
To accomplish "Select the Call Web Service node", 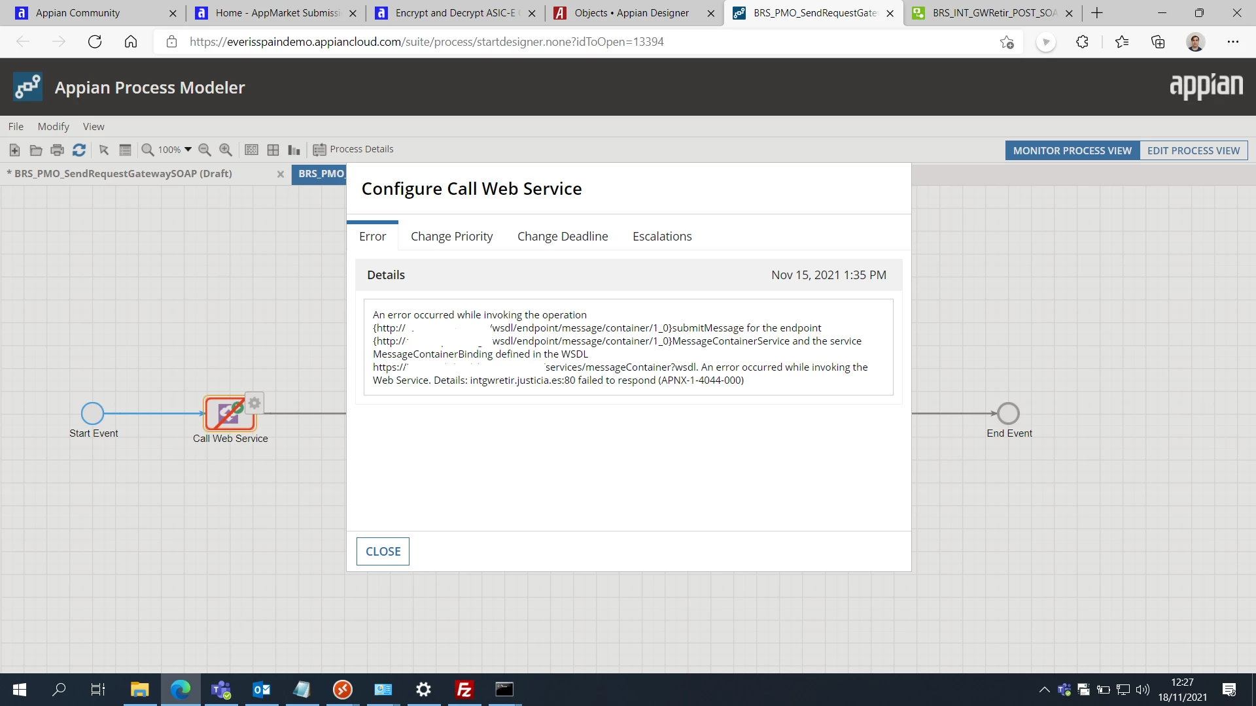I will [x=229, y=413].
